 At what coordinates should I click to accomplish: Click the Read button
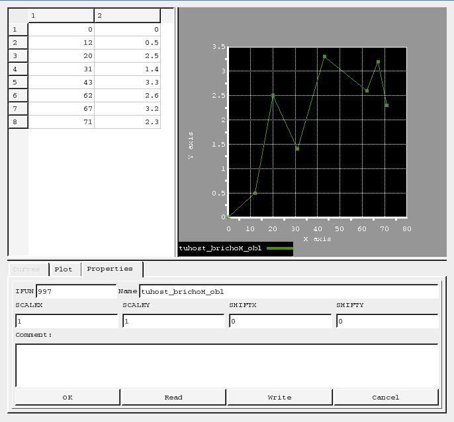click(x=173, y=397)
